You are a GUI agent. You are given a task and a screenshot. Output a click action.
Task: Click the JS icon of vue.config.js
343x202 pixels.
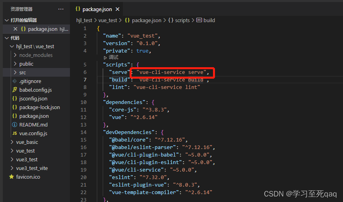point(15,133)
